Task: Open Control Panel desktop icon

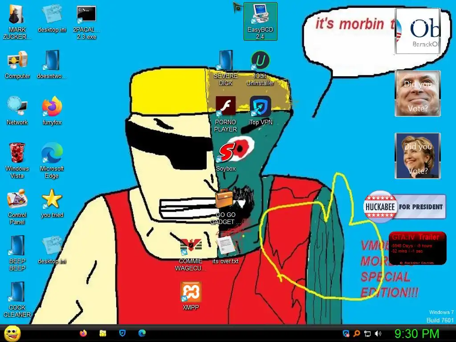Action: pyautogui.click(x=17, y=207)
